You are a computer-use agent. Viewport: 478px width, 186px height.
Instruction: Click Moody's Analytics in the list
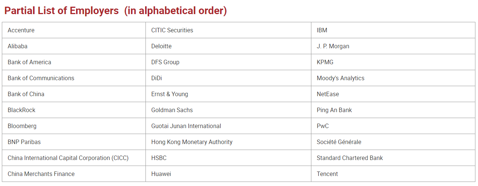pos(341,78)
